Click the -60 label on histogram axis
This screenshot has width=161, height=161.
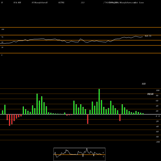(157, 132)
